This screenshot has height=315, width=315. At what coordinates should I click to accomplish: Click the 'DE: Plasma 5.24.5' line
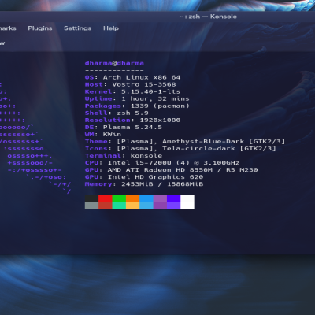[124, 127]
